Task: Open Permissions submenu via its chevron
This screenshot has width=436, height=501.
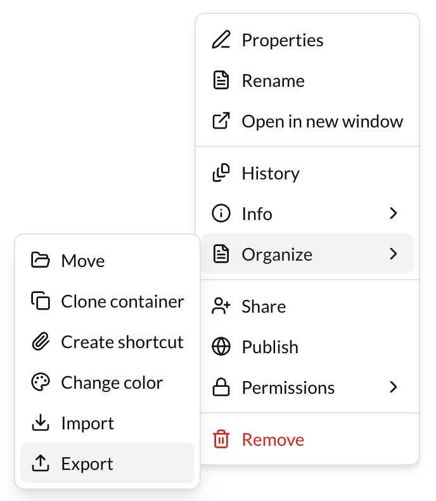Action: pos(394,388)
